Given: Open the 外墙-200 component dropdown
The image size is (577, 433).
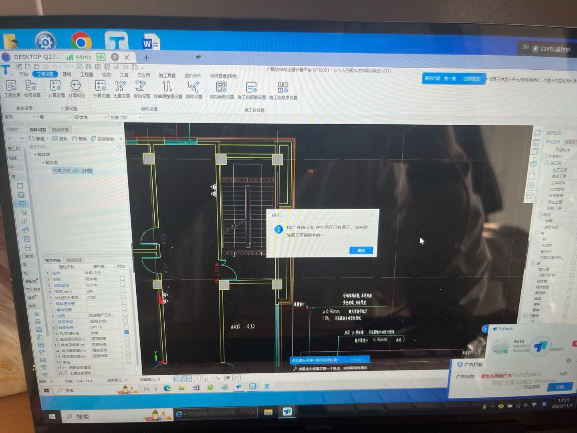Looking at the screenshot, I should (125, 118).
